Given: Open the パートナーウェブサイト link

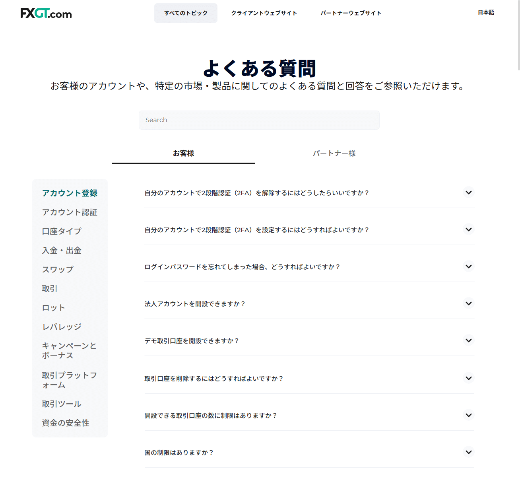Looking at the screenshot, I should pyautogui.click(x=351, y=13).
